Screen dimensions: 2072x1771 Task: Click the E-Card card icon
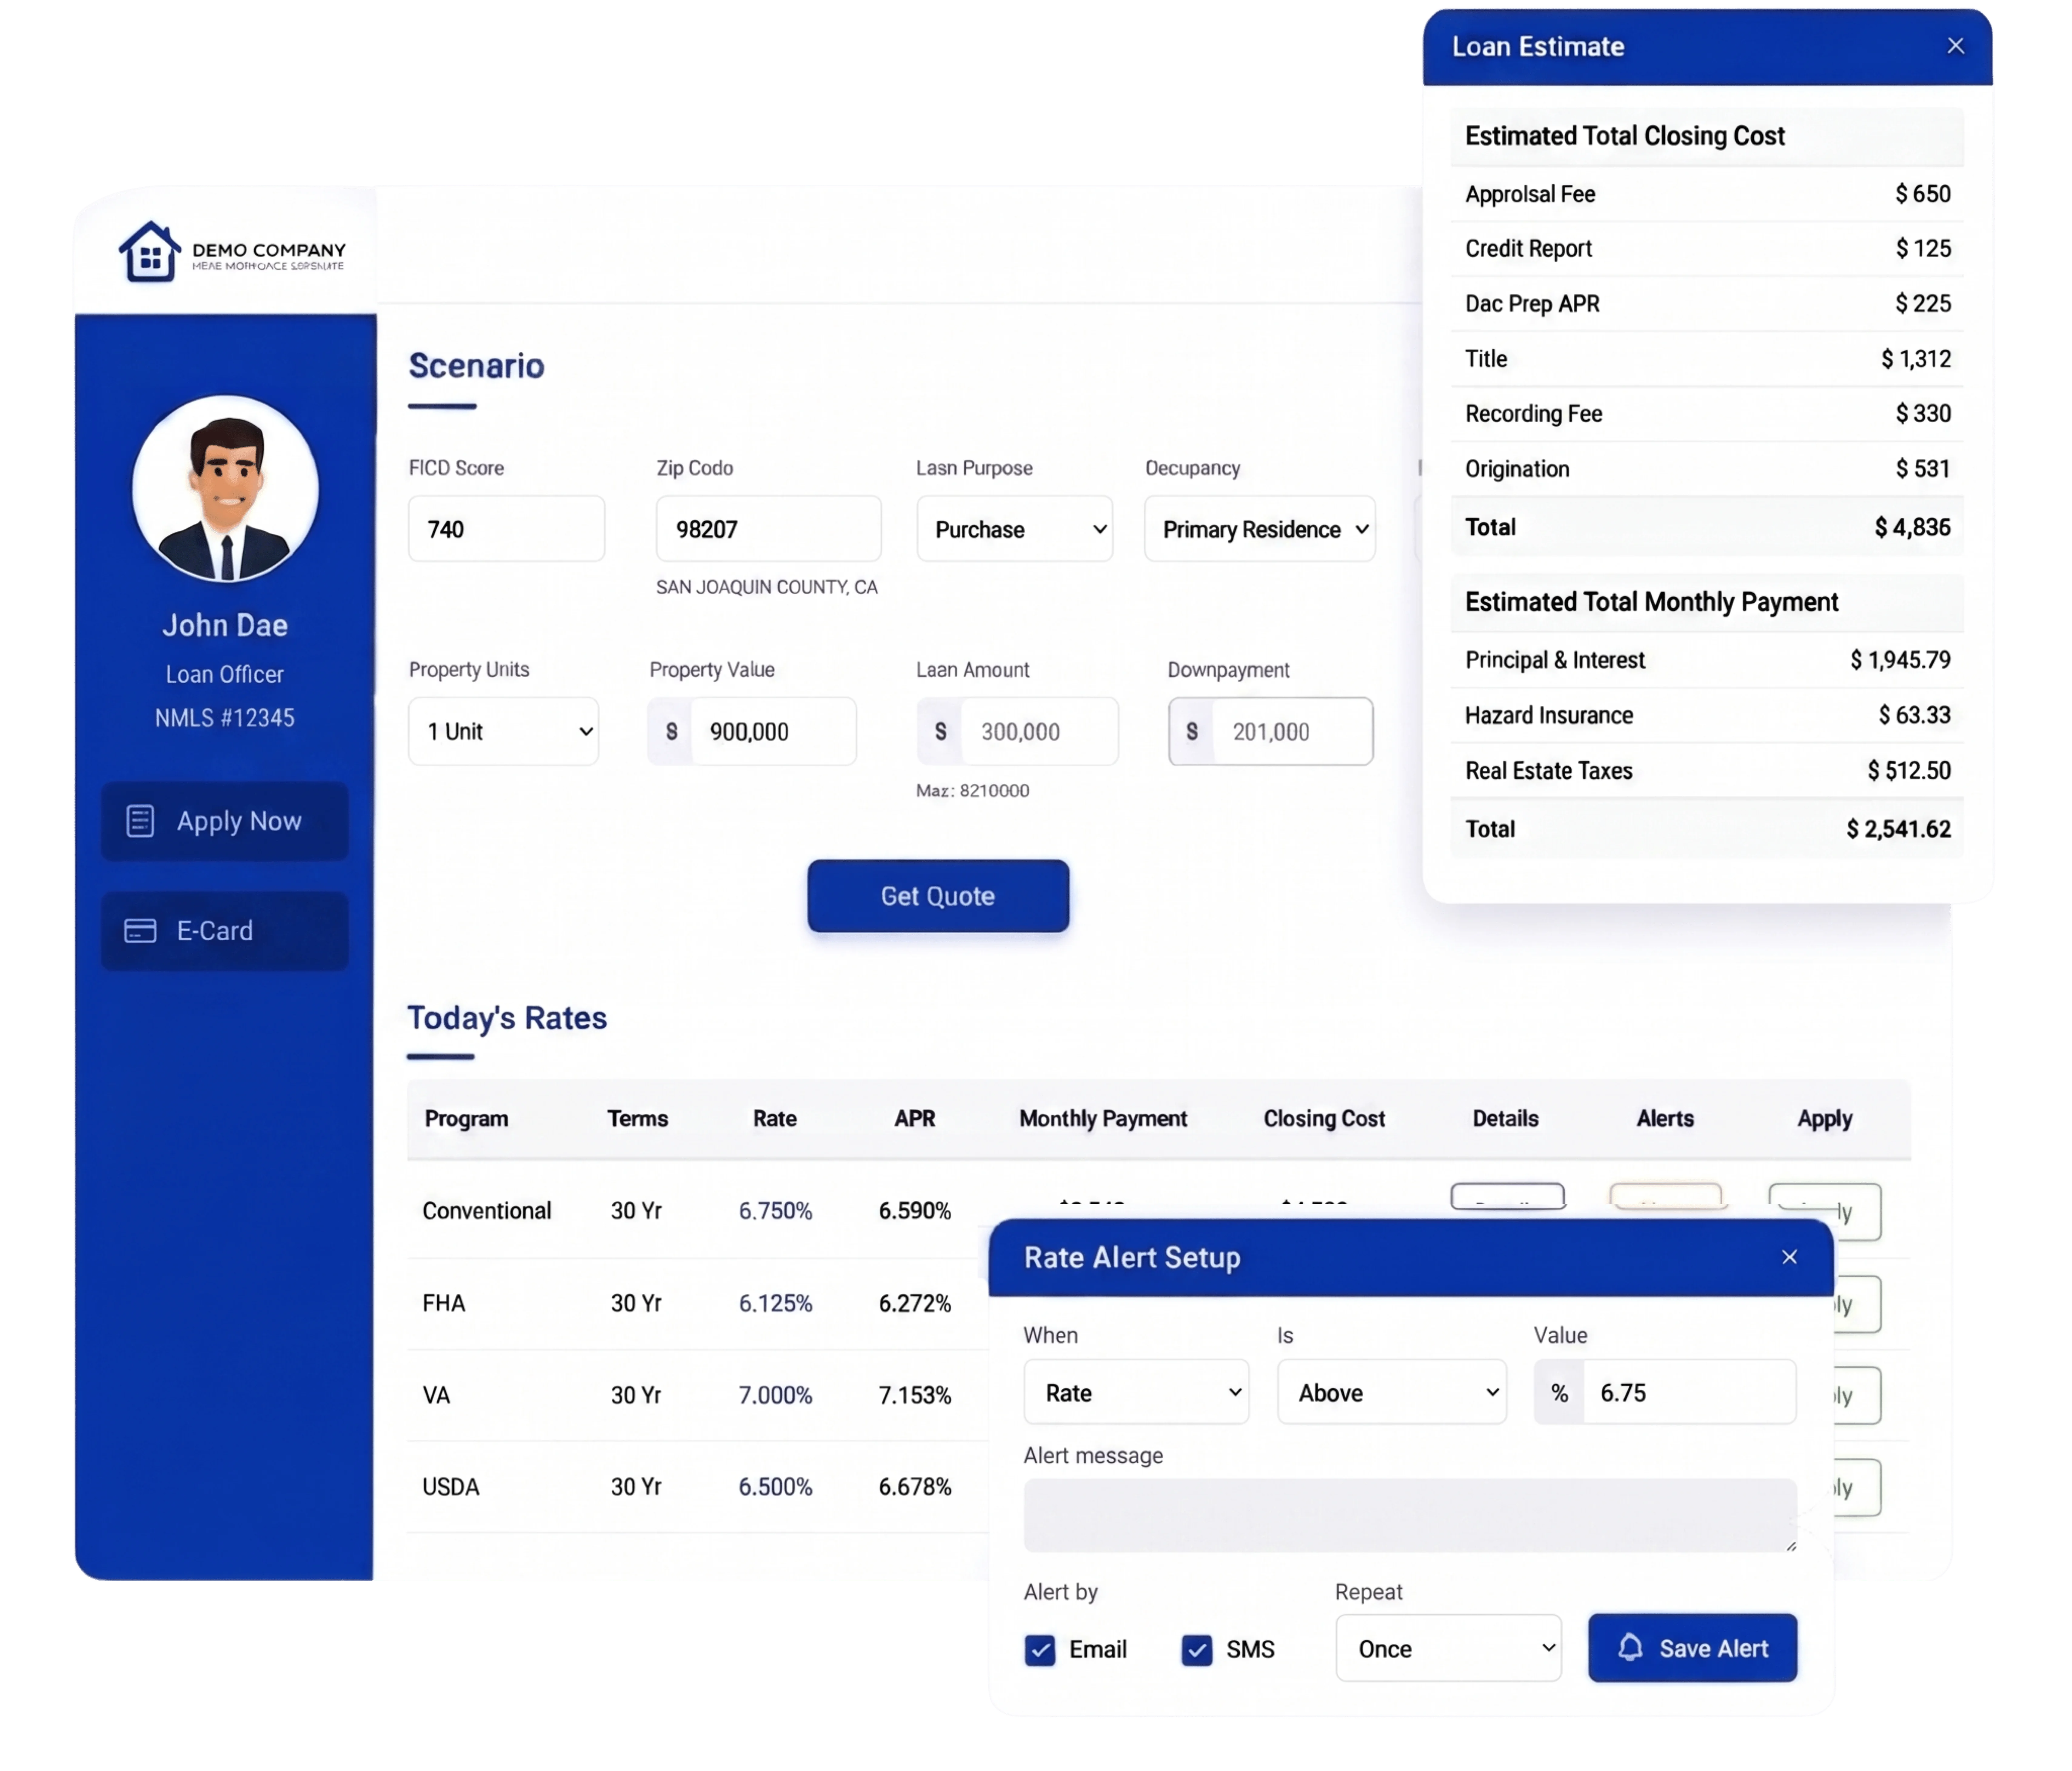coord(140,931)
